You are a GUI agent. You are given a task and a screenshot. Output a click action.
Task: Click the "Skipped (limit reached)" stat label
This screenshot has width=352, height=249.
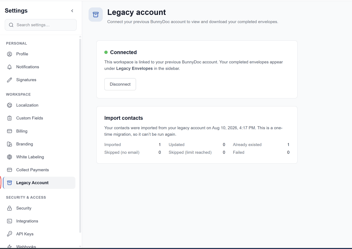pos(190,152)
